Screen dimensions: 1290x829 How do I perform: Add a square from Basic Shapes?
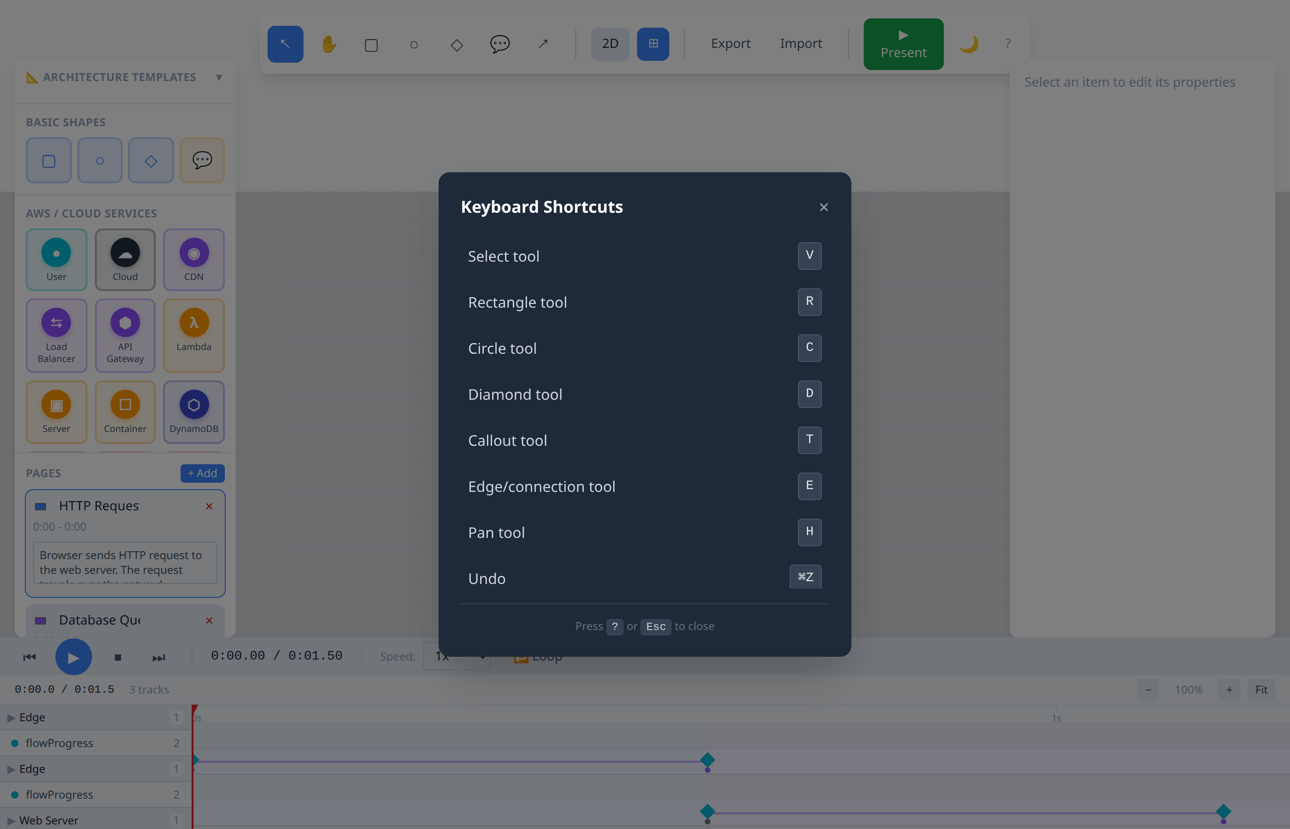point(49,160)
